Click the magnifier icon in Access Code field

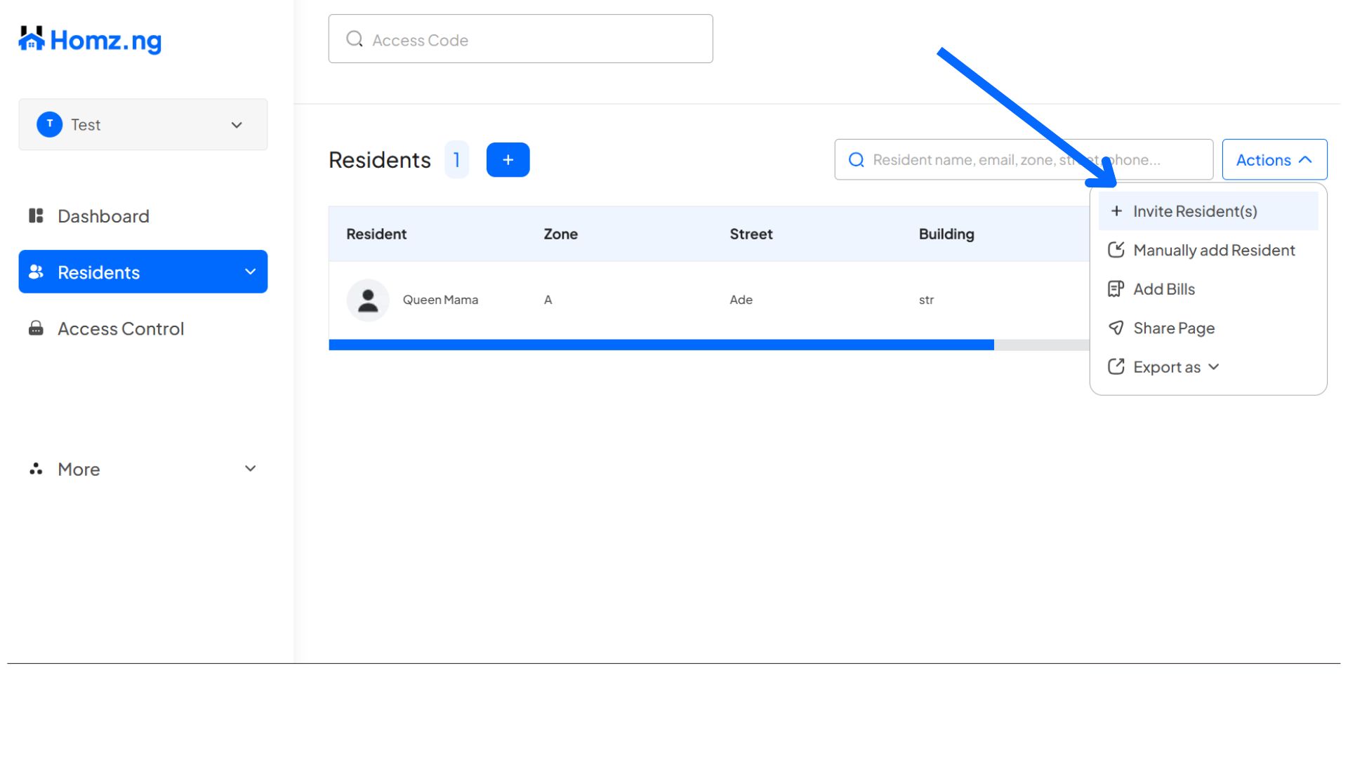pos(355,39)
